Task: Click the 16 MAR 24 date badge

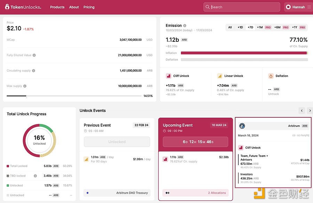Action: (x=219, y=125)
